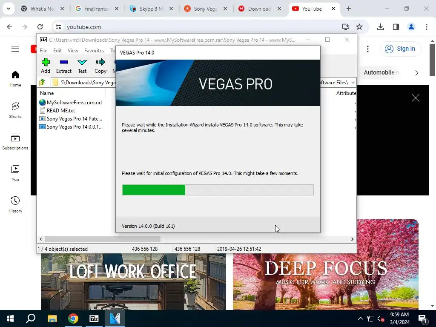The image size is (436, 327).
Task: Click the Add button in 7-Zip toolbar
Action: point(46,66)
